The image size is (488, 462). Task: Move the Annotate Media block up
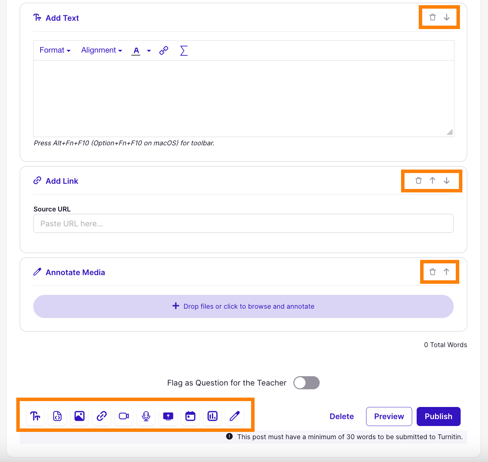click(x=446, y=272)
